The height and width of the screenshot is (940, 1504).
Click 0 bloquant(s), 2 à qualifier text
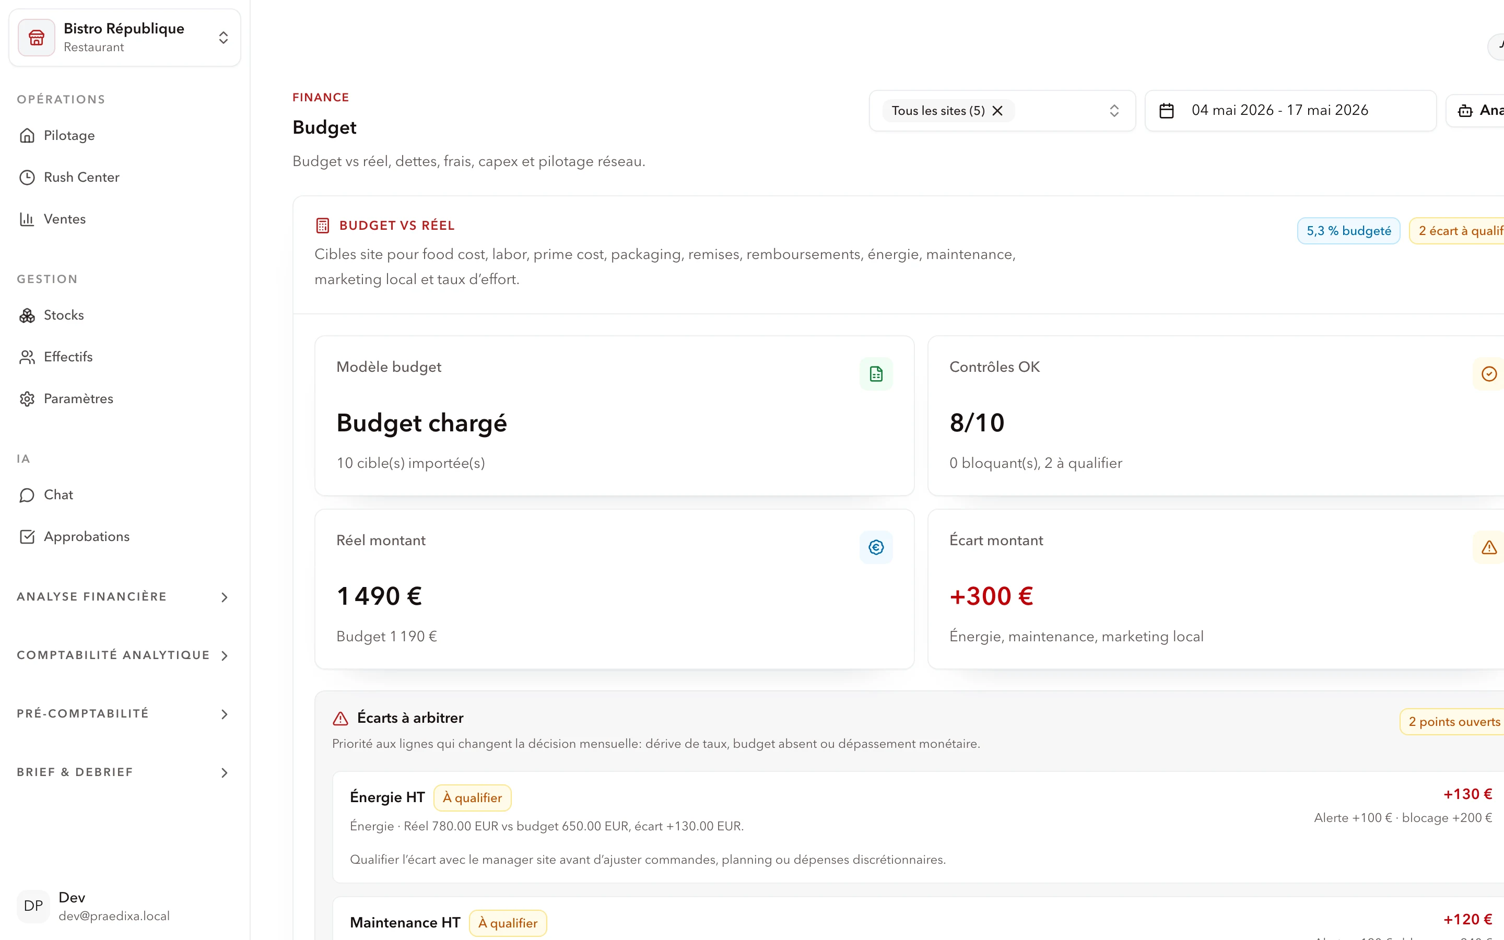[1036, 463]
